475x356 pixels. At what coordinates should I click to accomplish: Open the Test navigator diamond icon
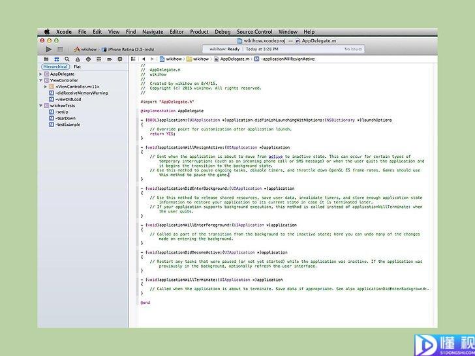88,59
